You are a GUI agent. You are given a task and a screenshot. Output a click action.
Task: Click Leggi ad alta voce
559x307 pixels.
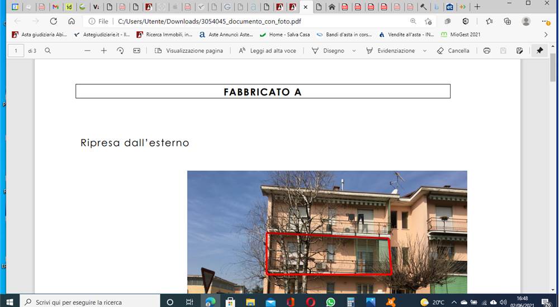tap(267, 51)
